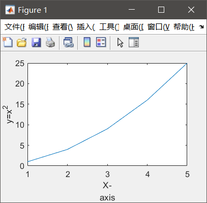Open the 查看 (View) menu
207x203 pixels.
(63, 27)
